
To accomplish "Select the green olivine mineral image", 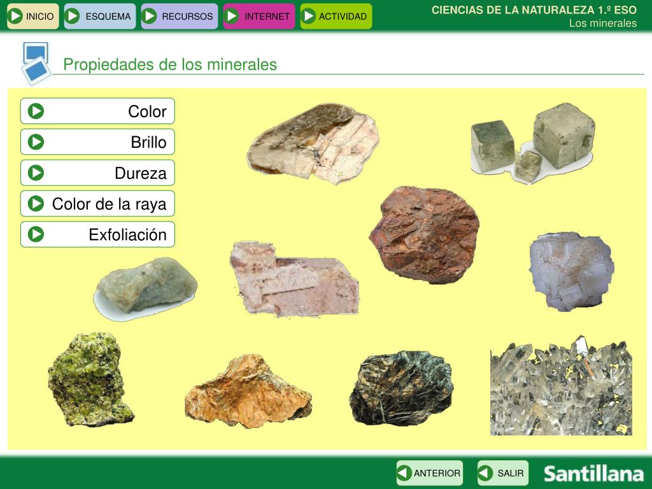I will [x=90, y=379].
